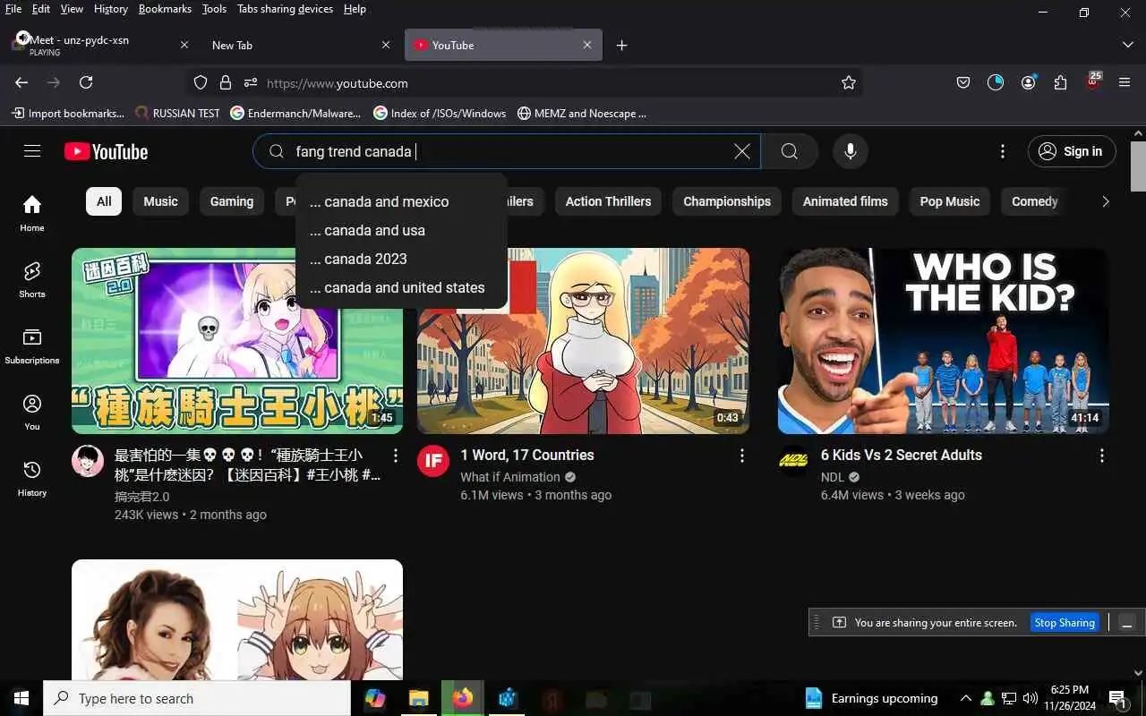Open Import bookmarks link

pos(68,114)
